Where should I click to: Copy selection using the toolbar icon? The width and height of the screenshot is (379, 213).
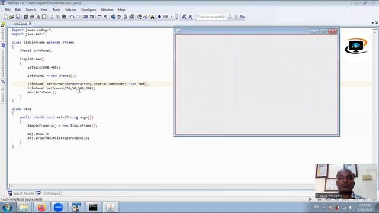(x=58, y=17)
